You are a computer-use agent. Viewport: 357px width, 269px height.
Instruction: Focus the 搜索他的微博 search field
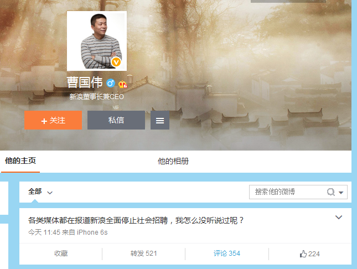[287, 192]
